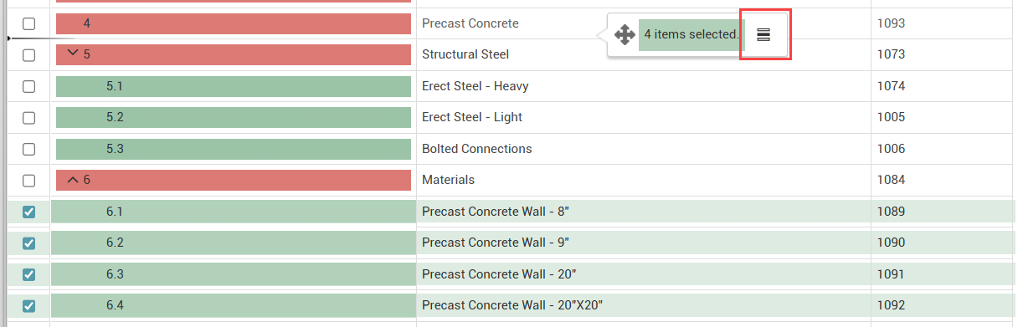Select the Precast Concrete row checkbox

pyautogui.click(x=28, y=23)
